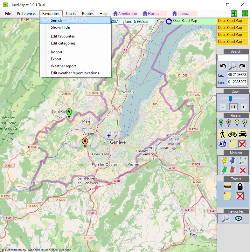Open green OpenStreetMap map source dropdown
250x252 pixels.
pos(194,21)
